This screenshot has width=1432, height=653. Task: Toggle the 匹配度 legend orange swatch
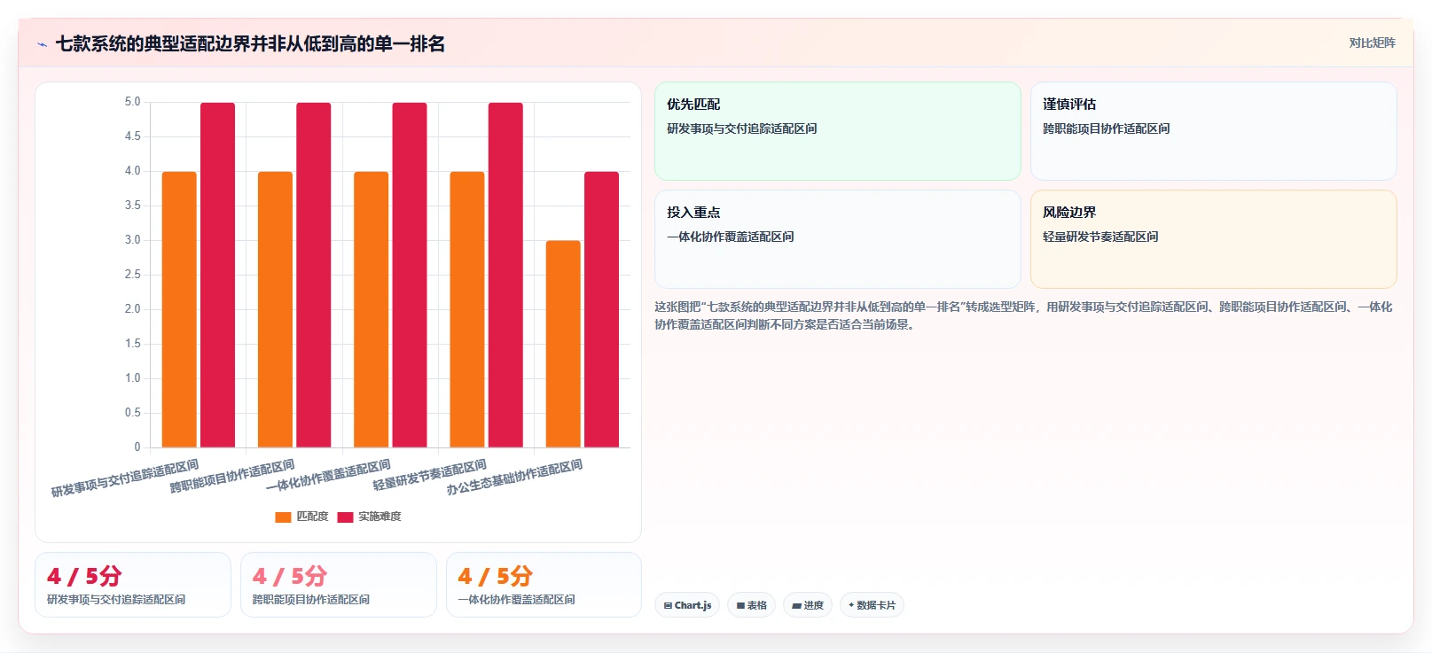point(283,517)
